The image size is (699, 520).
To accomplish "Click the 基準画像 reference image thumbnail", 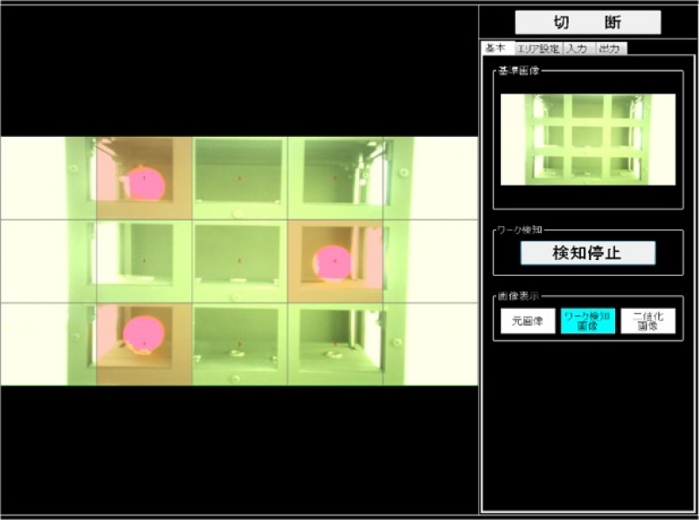I will pos(588,140).
